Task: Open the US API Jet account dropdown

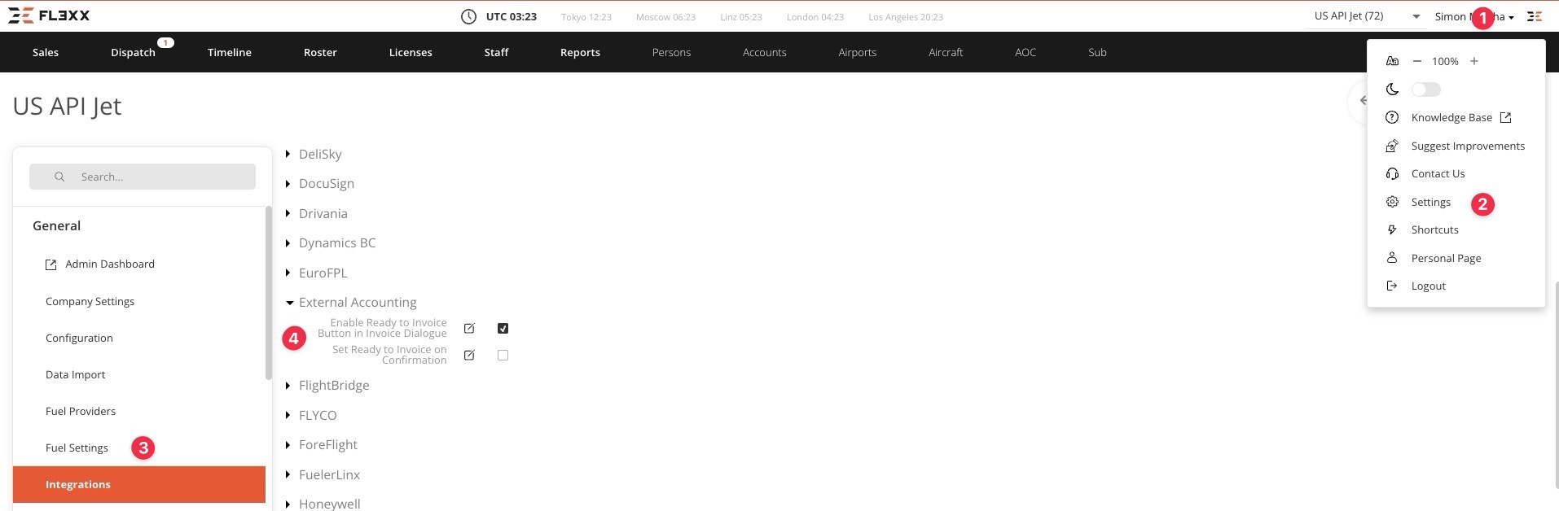Action: pyautogui.click(x=1367, y=16)
